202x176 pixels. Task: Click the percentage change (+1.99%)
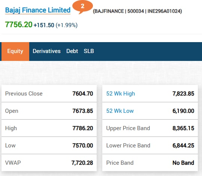(67, 25)
